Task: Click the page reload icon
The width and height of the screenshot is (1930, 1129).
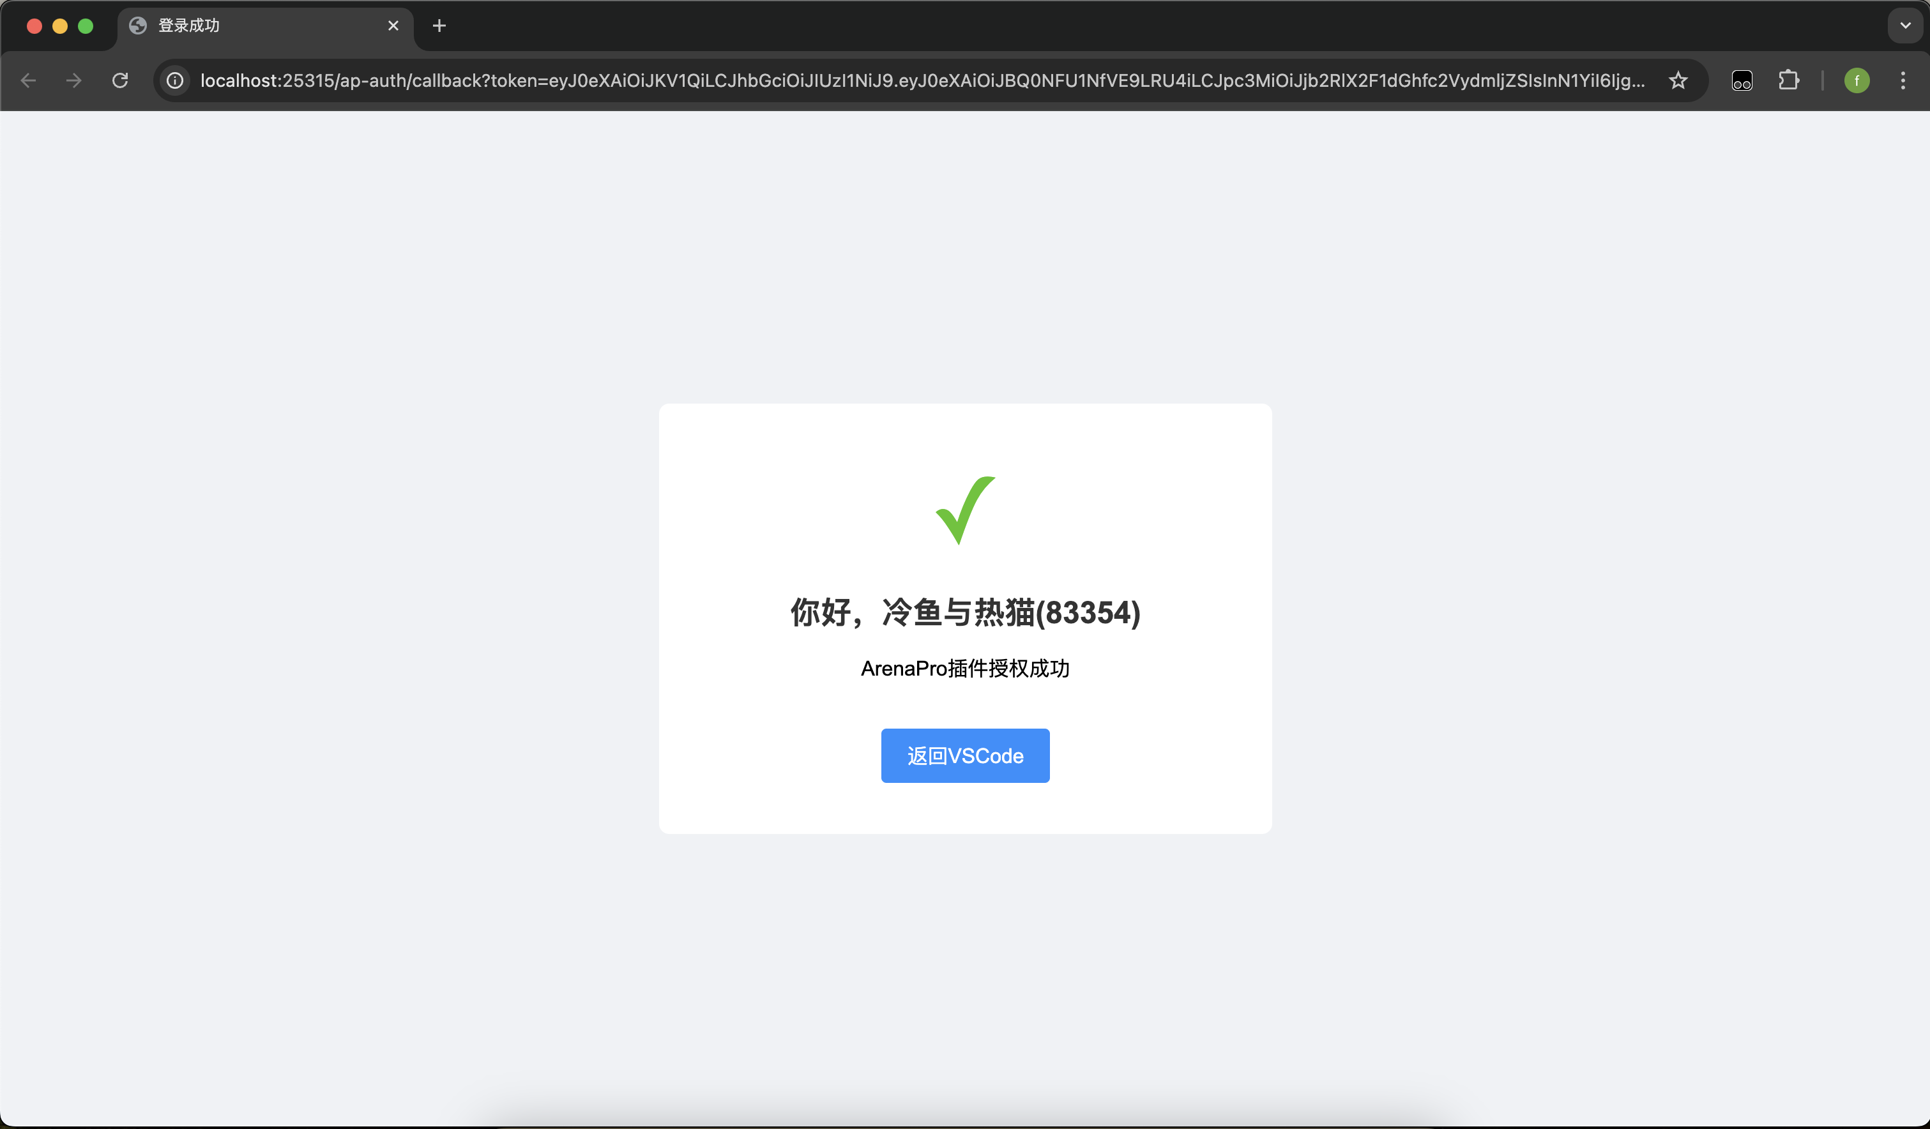Action: click(119, 80)
